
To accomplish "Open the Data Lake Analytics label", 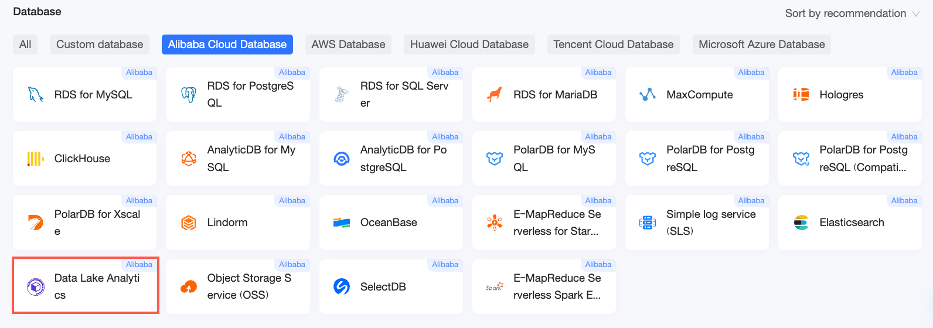I will tap(97, 286).
